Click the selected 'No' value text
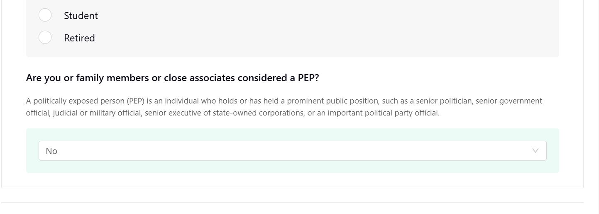599x214 pixels. [51, 151]
